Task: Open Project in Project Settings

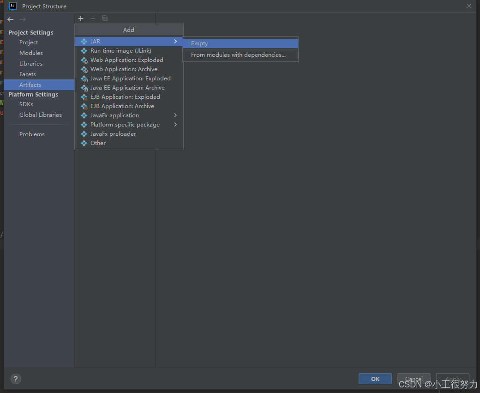Action: pyautogui.click(x=39, y=42)
